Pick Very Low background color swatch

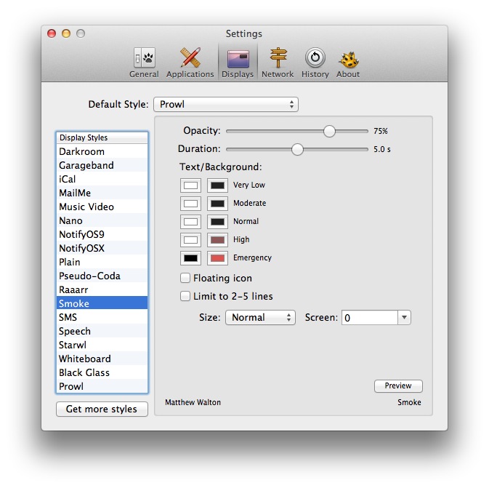(x=217, y=185)
